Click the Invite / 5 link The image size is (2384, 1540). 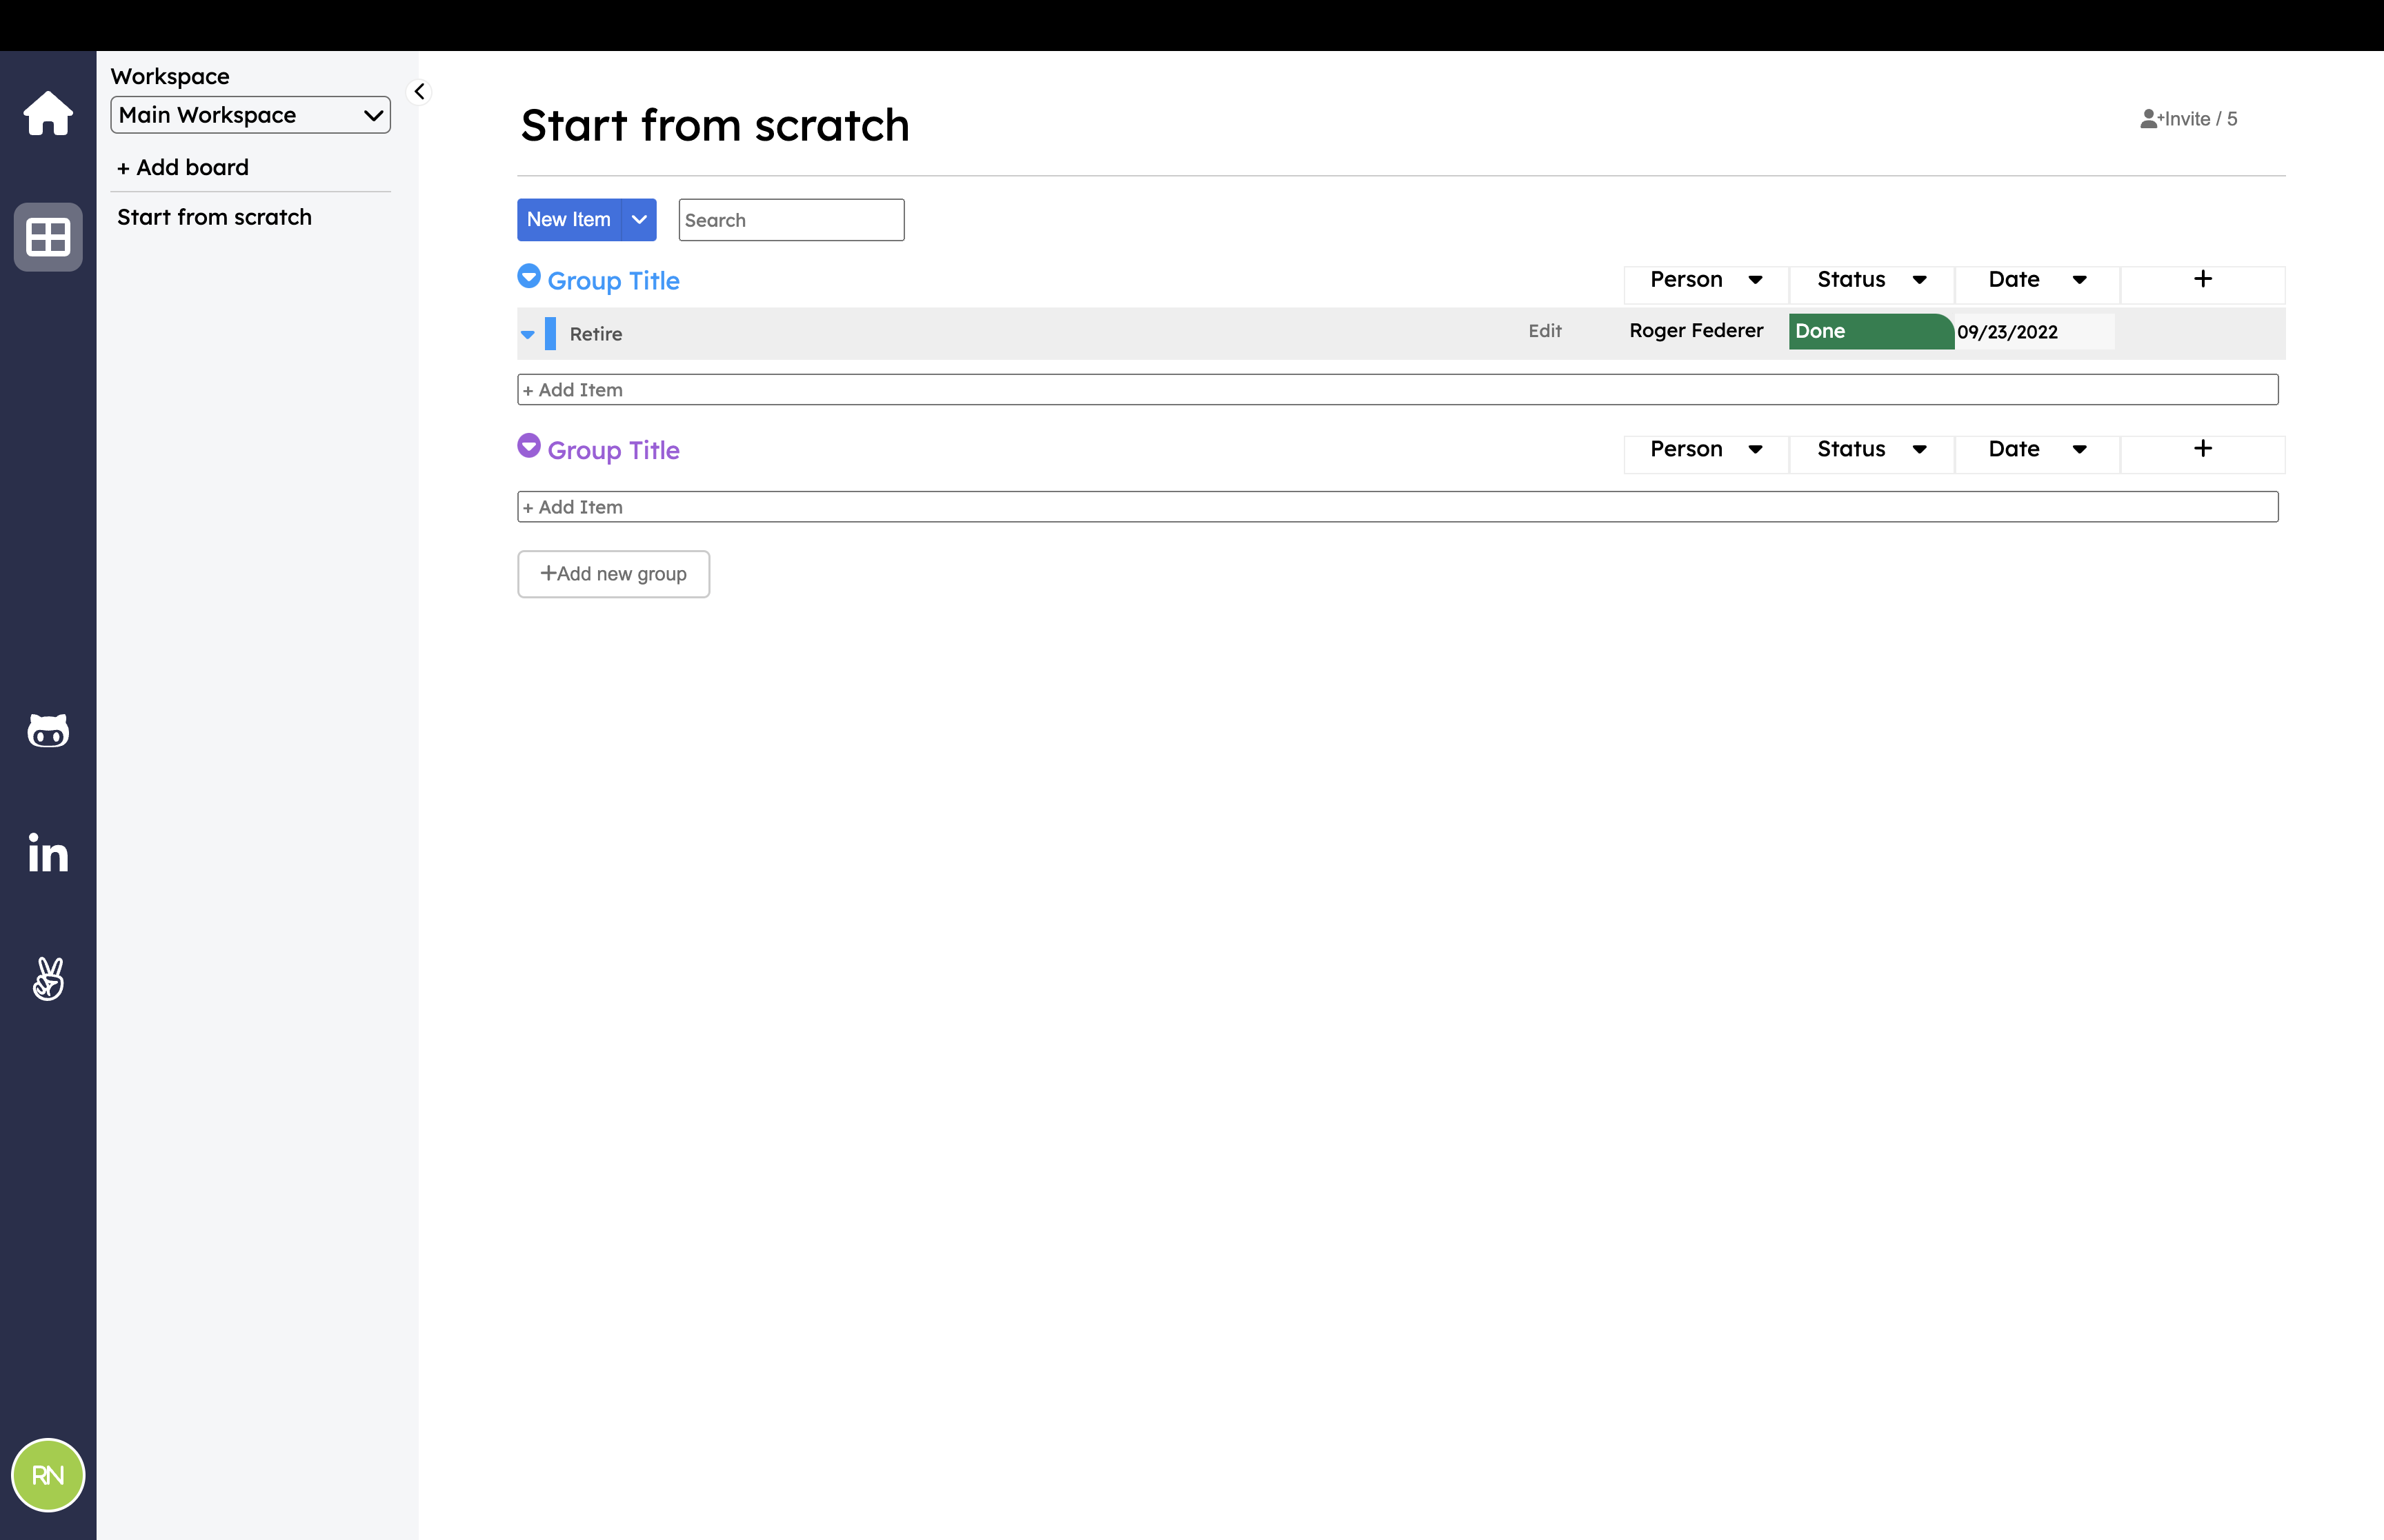tap(2188, 119)
